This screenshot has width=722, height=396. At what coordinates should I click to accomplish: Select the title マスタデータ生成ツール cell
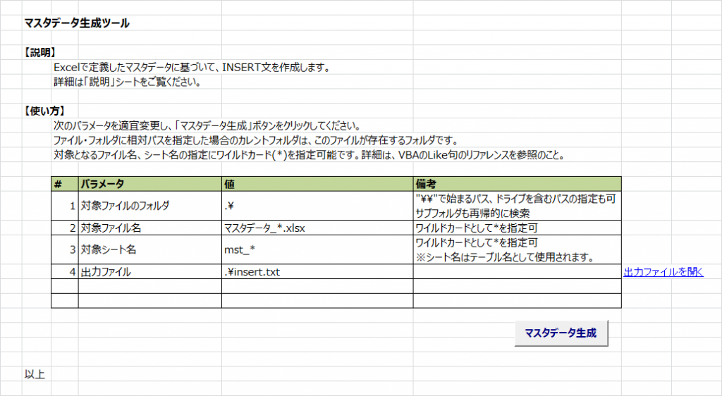click(x=76, y=23)
